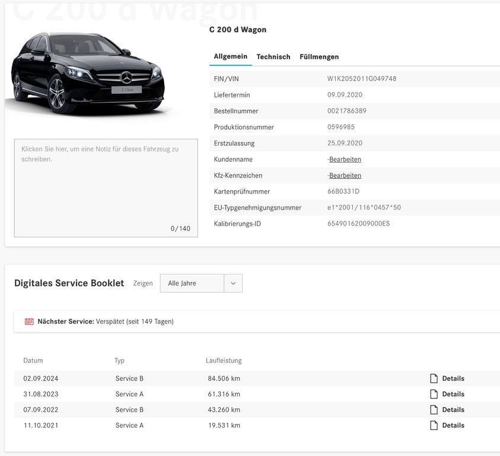Click the chevron arrow of year dropdown

pos(233,283)
